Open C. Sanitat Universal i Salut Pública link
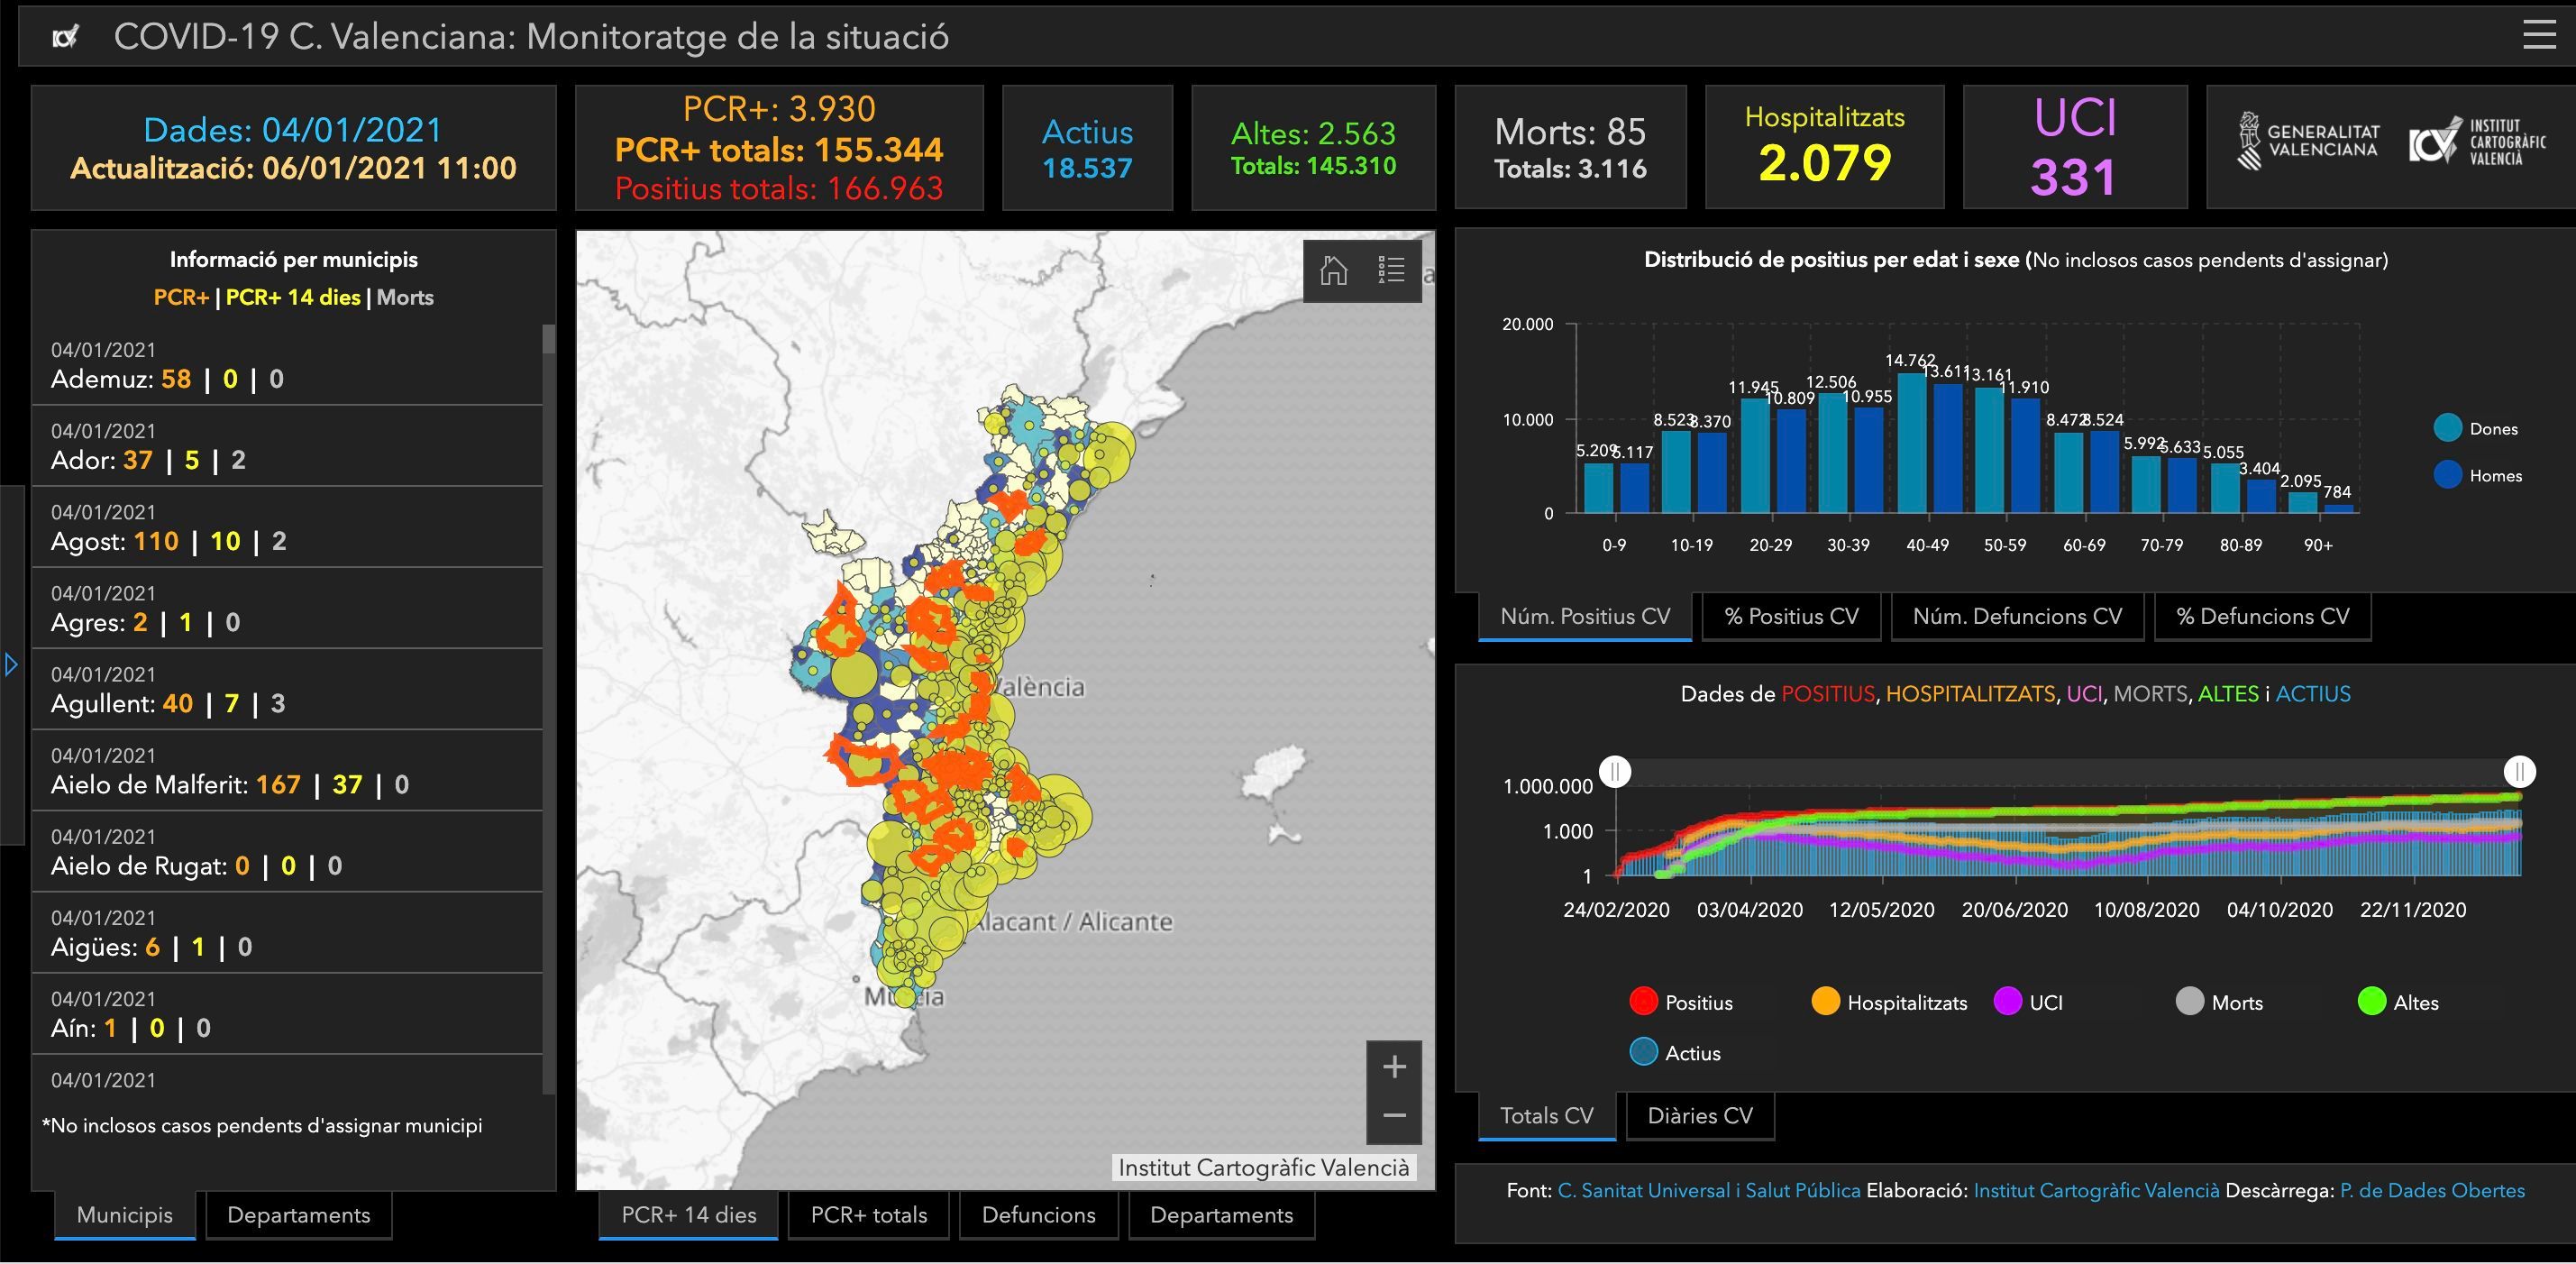The image size is (2576, 1264). pyautogui.click(x=1709, y=1190)
